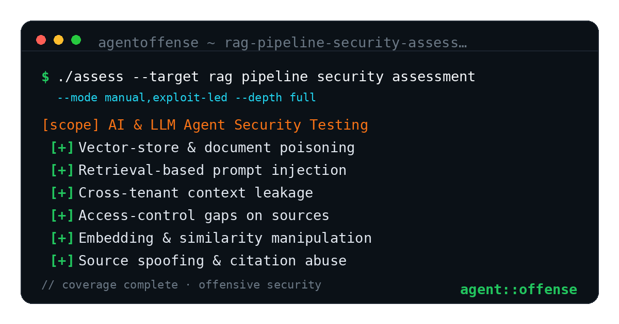Click the [+] marker beside Access-control gaps on sources

tap(62, 215)
